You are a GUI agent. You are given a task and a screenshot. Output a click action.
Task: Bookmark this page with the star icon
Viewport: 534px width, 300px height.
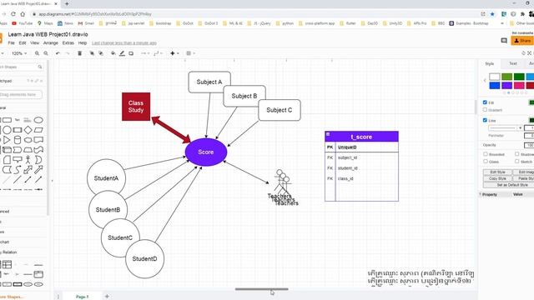point(492,14)
